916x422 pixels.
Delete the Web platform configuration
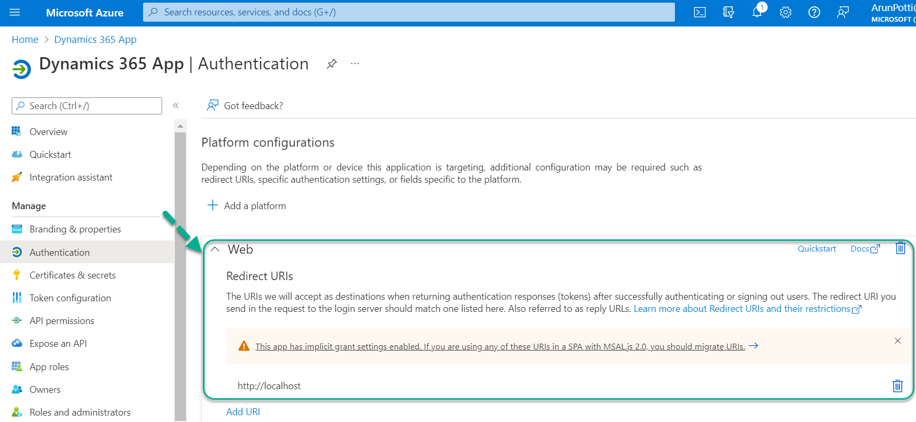coord(900,248)
